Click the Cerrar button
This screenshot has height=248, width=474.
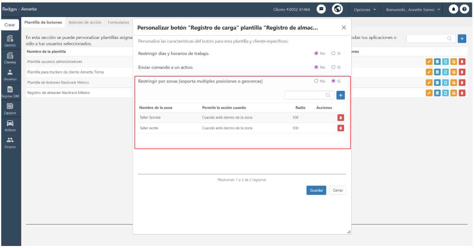pos(338,190)
